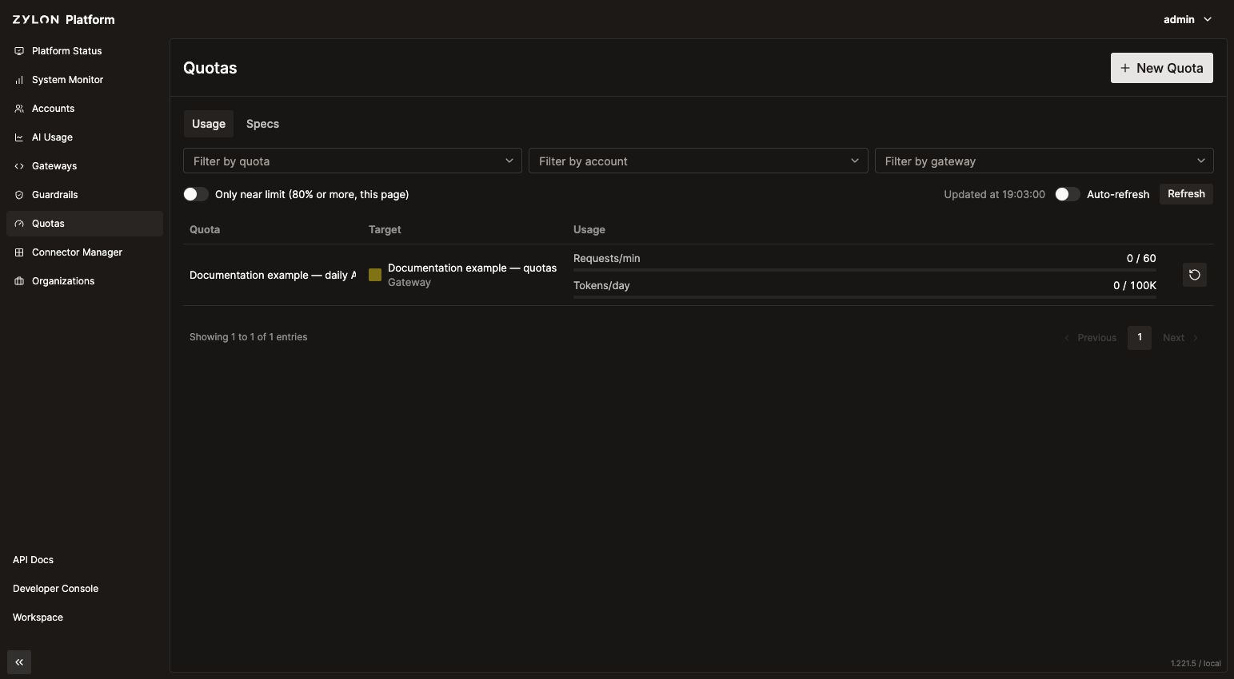Click the "0 / 100K" tokens value

point(1135,285)
